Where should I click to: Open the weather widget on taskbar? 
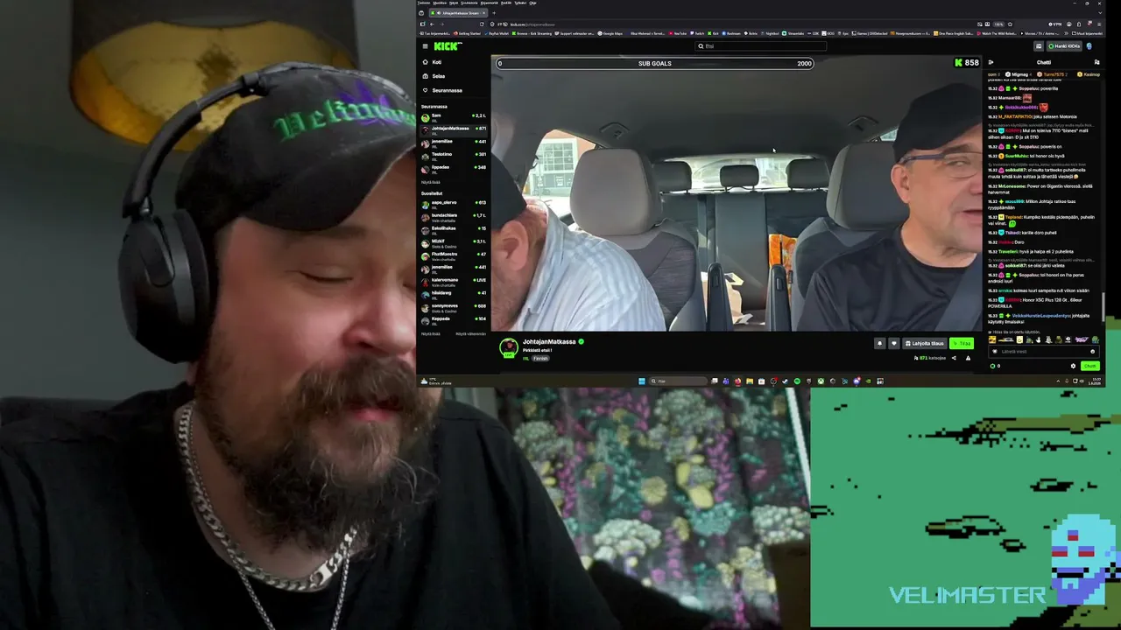[435, 381]
